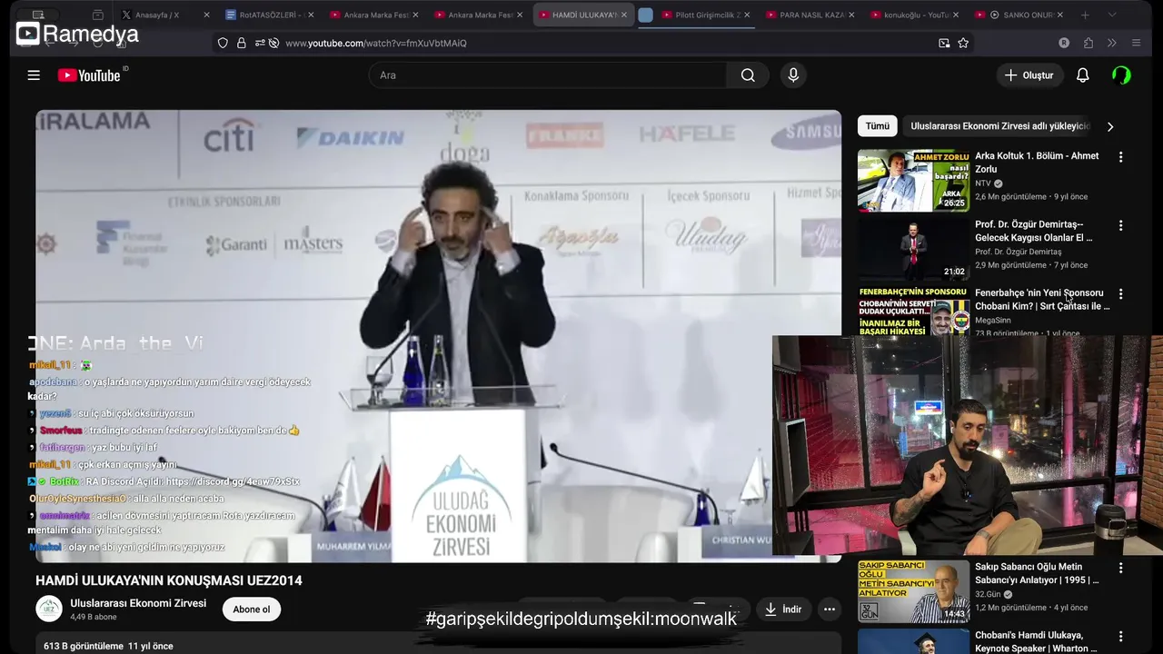Open the Uluslararası Ekonomi Zirvesi channel avatar
Image resolution: width=1163 pixels, height=654 pixels.
click(x=49, y=609)
